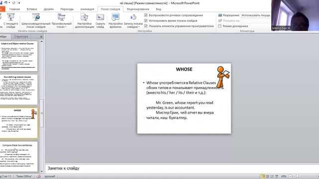
Task: Start Slide Show from status bar icon
Action: (277, 177)
